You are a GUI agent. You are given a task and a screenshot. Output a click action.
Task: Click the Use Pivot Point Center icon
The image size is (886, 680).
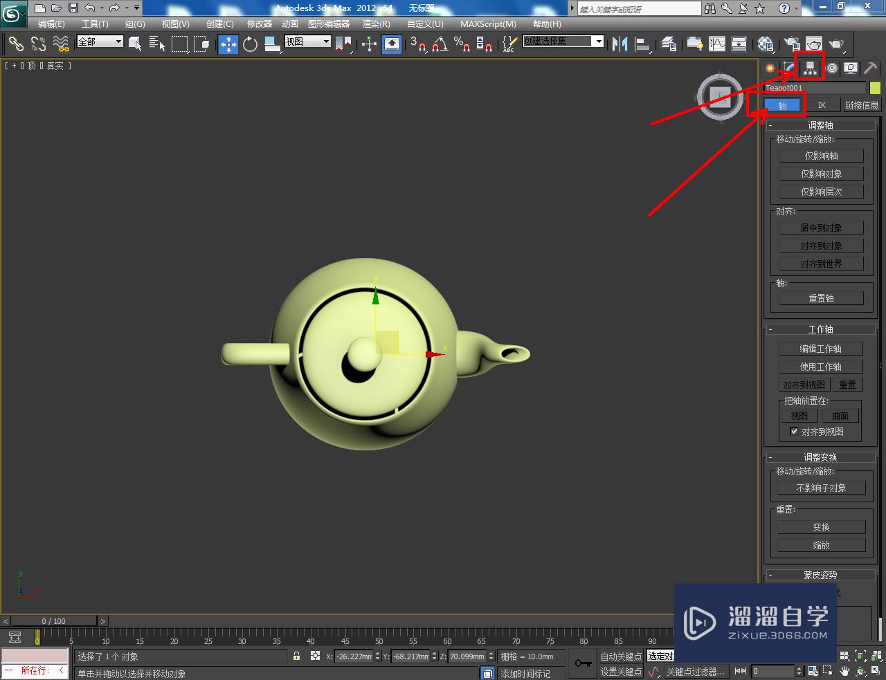pyautogui.click(x=343, y=44)
